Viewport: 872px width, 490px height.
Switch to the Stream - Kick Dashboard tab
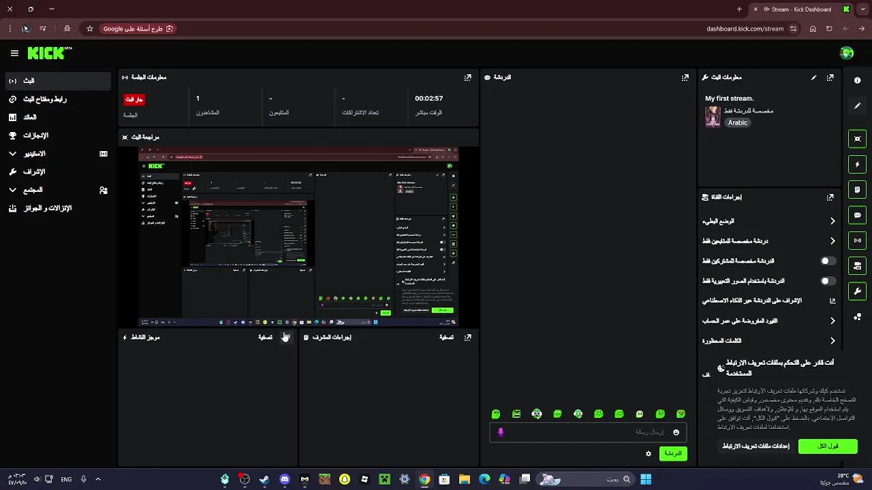[x=800, y=10]
